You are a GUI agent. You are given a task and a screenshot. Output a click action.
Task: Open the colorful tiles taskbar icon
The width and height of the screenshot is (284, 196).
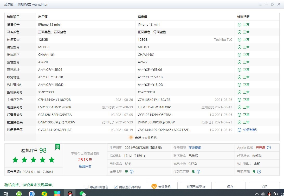click(x=57, y=193)
